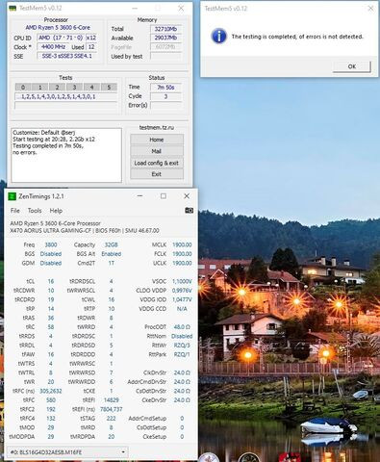Click test slot 0 in Tests row
Image resolution: width=380 pixels, height=462 pixels.
click(x=23, y=87)
